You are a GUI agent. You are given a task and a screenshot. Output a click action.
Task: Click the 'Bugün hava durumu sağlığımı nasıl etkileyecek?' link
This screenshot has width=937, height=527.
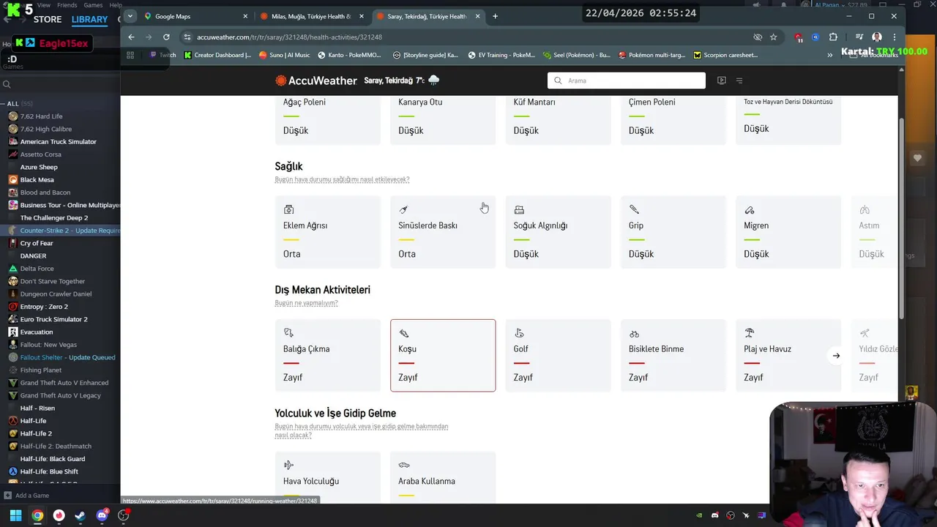(x=342, y=179)
